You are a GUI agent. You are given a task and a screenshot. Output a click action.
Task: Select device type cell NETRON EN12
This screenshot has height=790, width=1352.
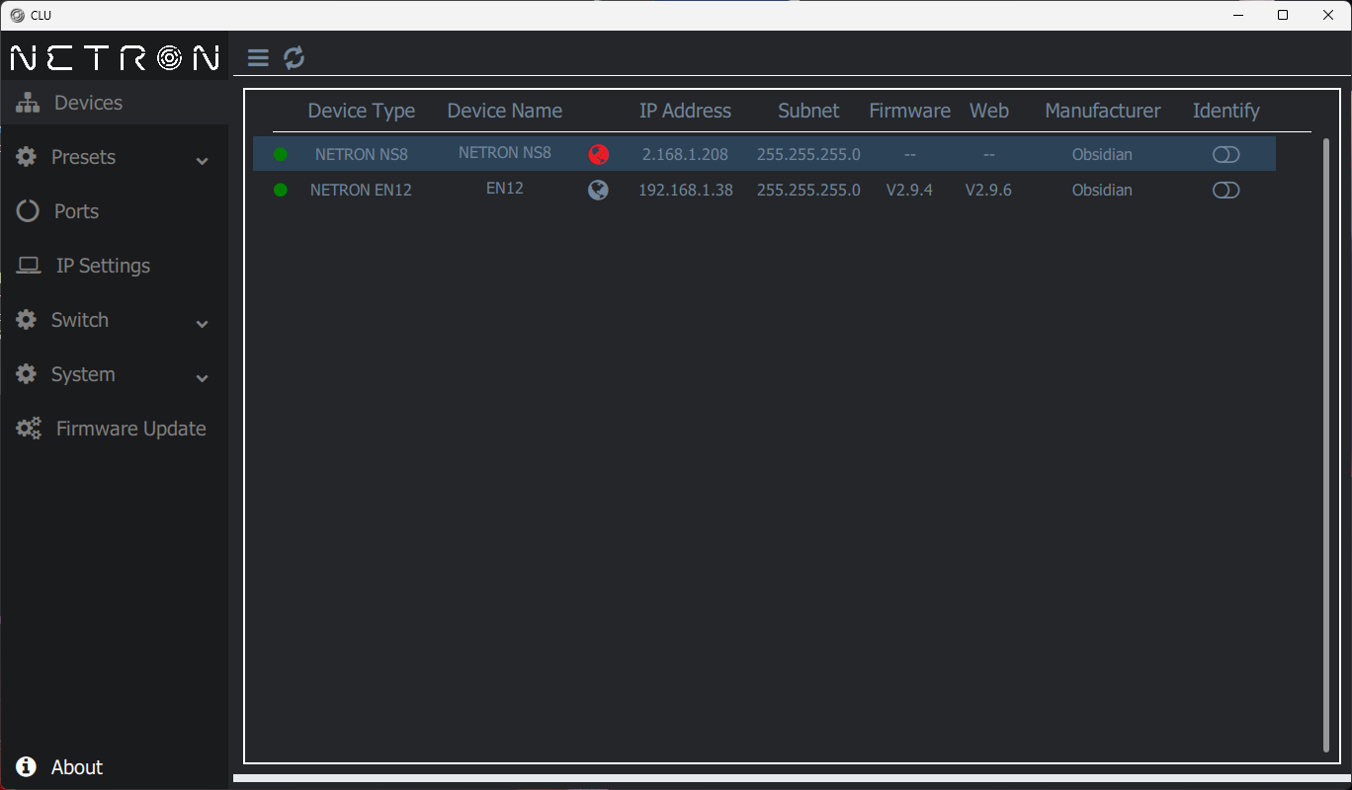(x=361, y=190)
